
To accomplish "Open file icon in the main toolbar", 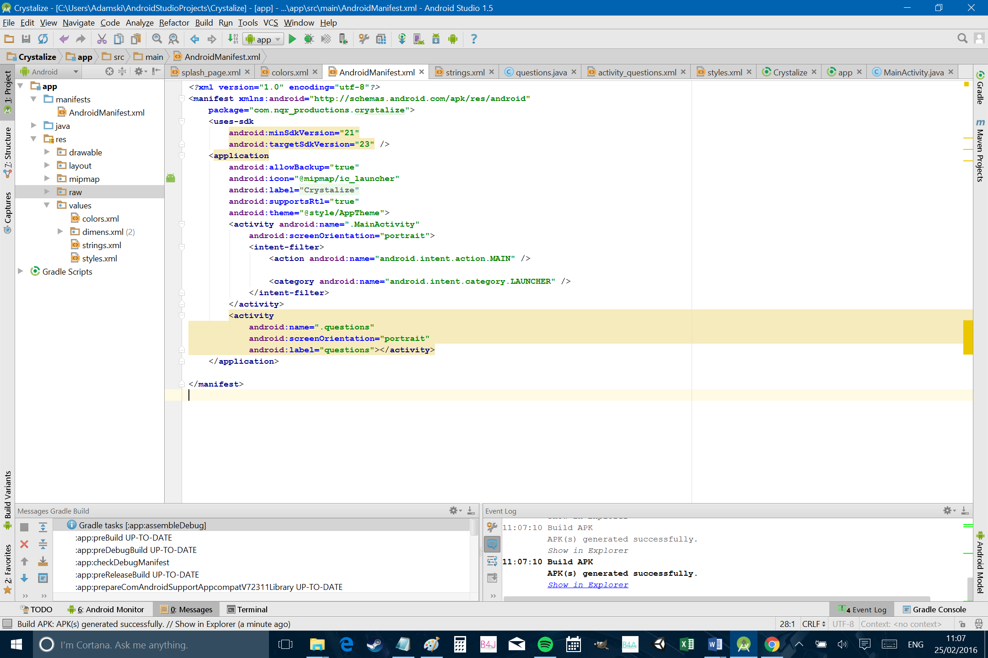I will point(9,39).
